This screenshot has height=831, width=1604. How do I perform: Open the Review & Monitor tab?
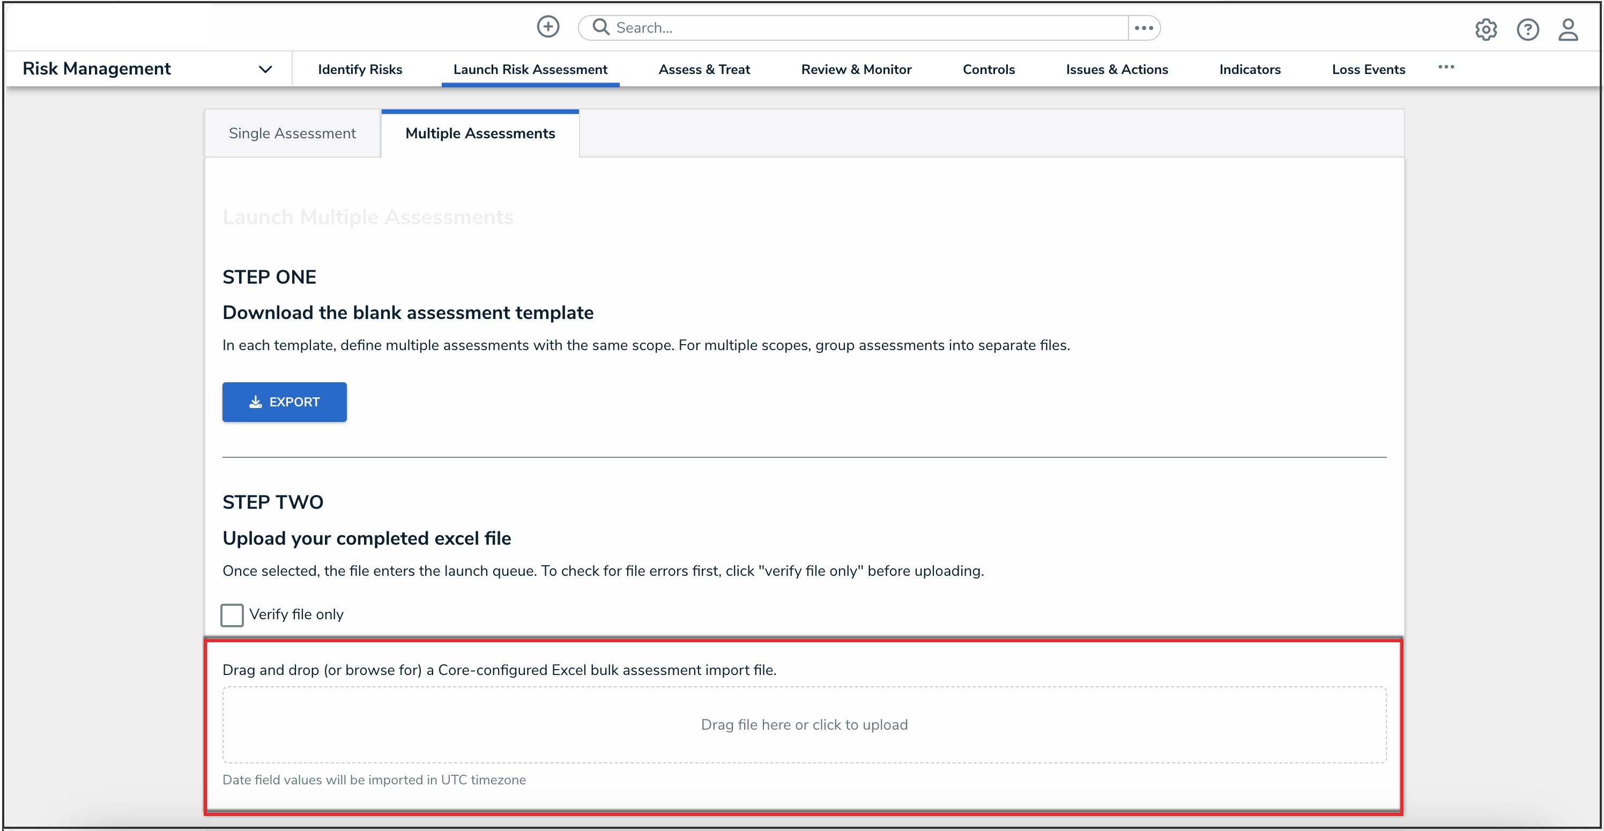(856, 70)
